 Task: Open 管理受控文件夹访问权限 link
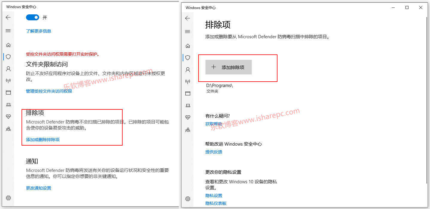49,91
